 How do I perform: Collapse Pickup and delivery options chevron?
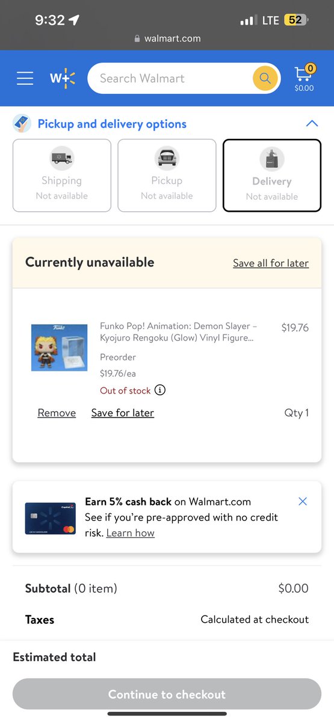point(312,124)
